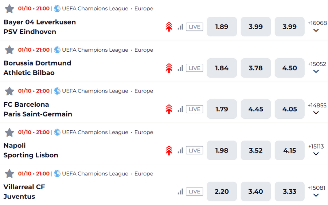Open Napoli vs Sporting Lisbon match page
The image size is (328, 205).
tap(31, 150)
